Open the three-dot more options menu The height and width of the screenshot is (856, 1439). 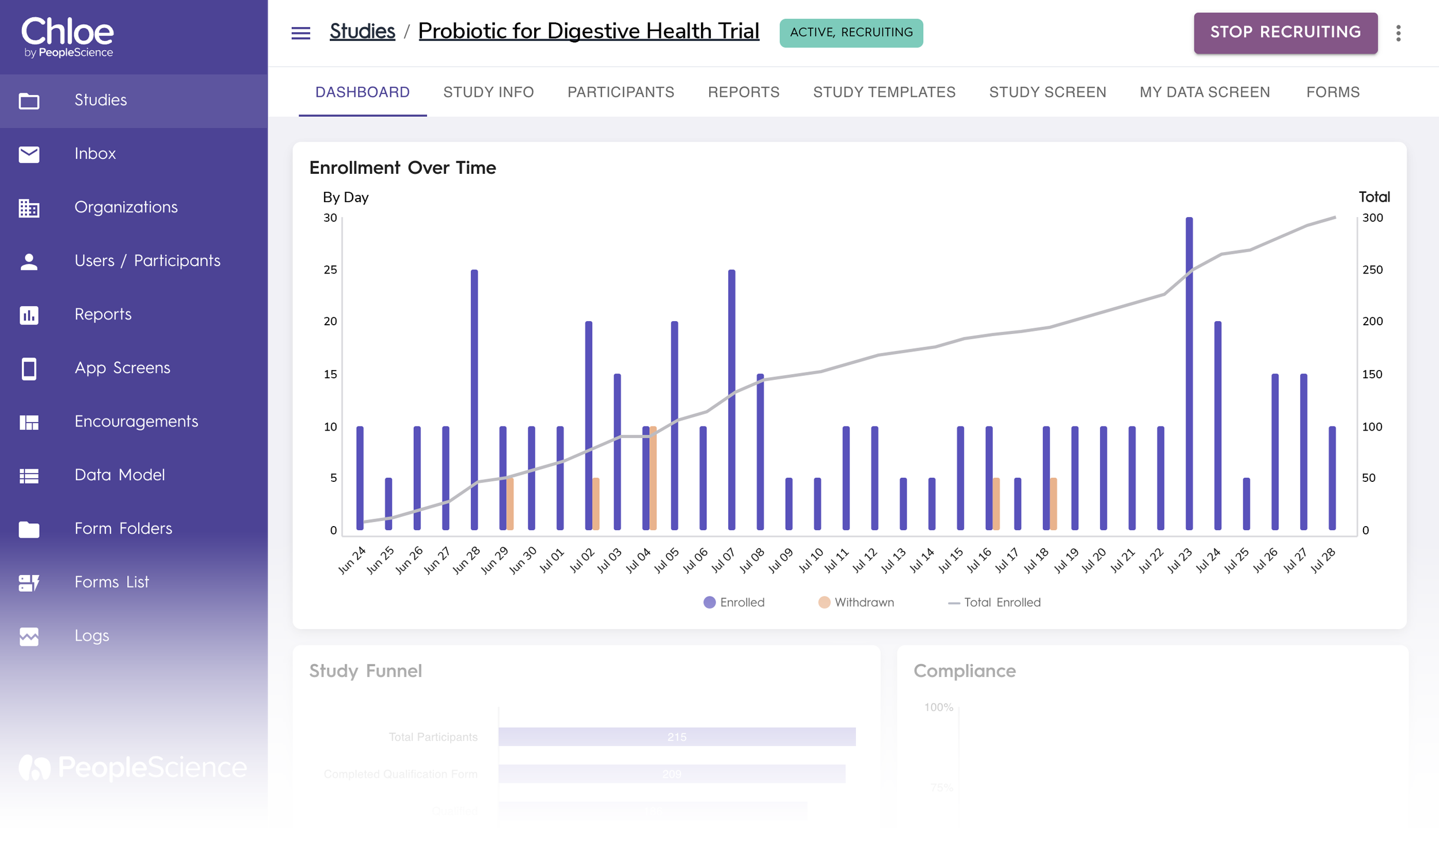(x=1398, y=33)
